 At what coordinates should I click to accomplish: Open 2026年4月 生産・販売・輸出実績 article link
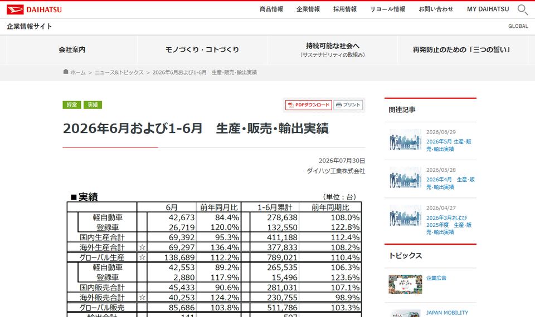(x=450, y=183)
